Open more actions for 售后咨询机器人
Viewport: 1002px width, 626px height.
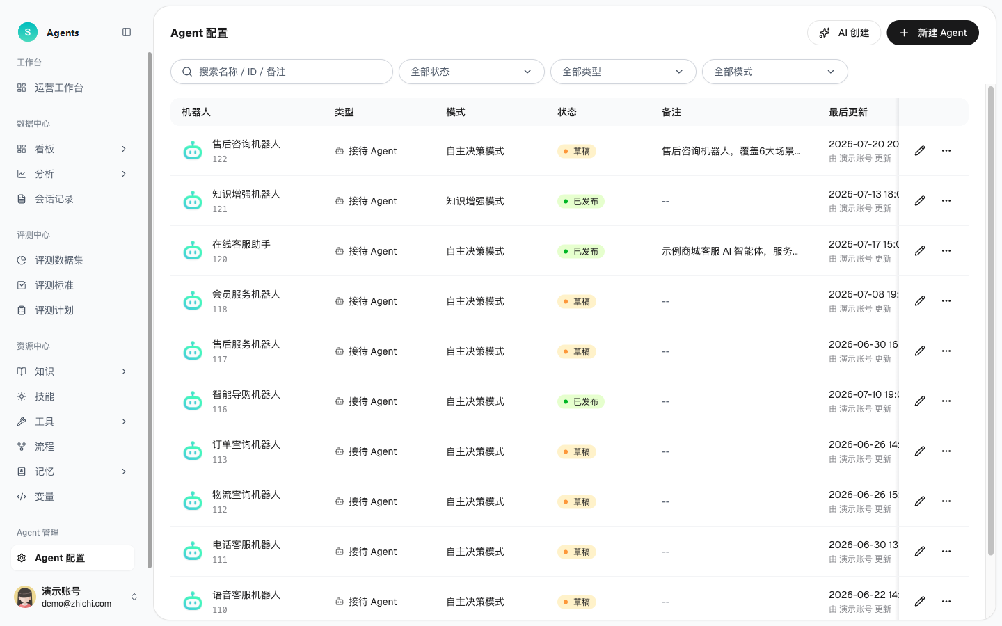(x=946, y=151)
